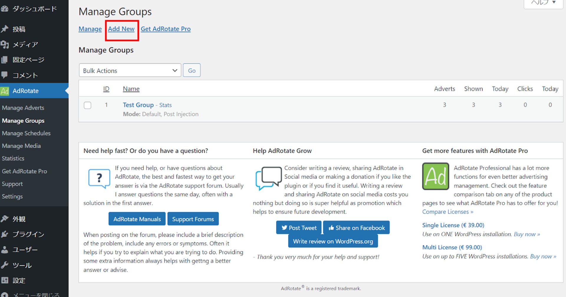The width and height of the screenshot is (566, 297).
Task: Click the Users person icon
Action: point(4,250)
